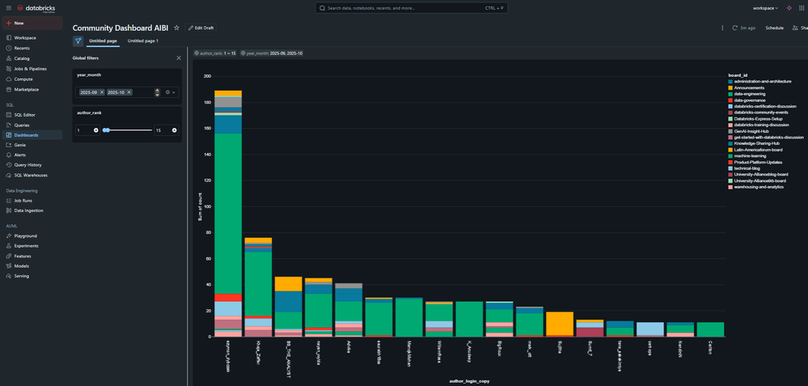Click the Edit Draft button
The width and height of the screenshot is (808, 386).
pos(201,28)
